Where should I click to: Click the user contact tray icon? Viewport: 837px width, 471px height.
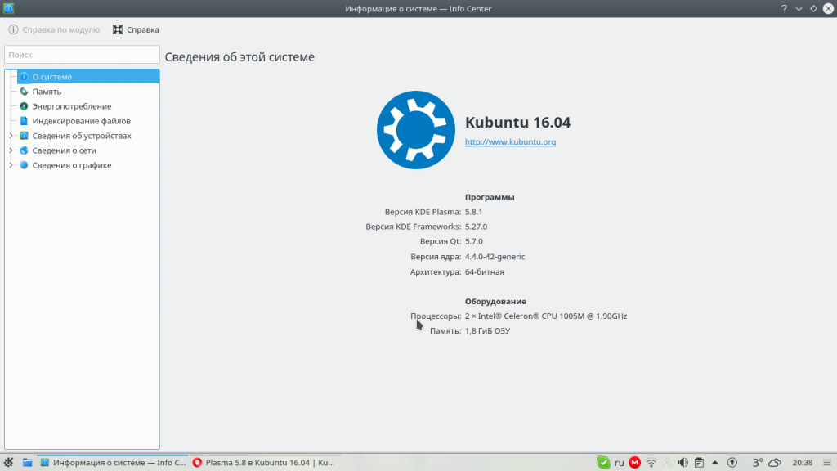click(667, 463)
